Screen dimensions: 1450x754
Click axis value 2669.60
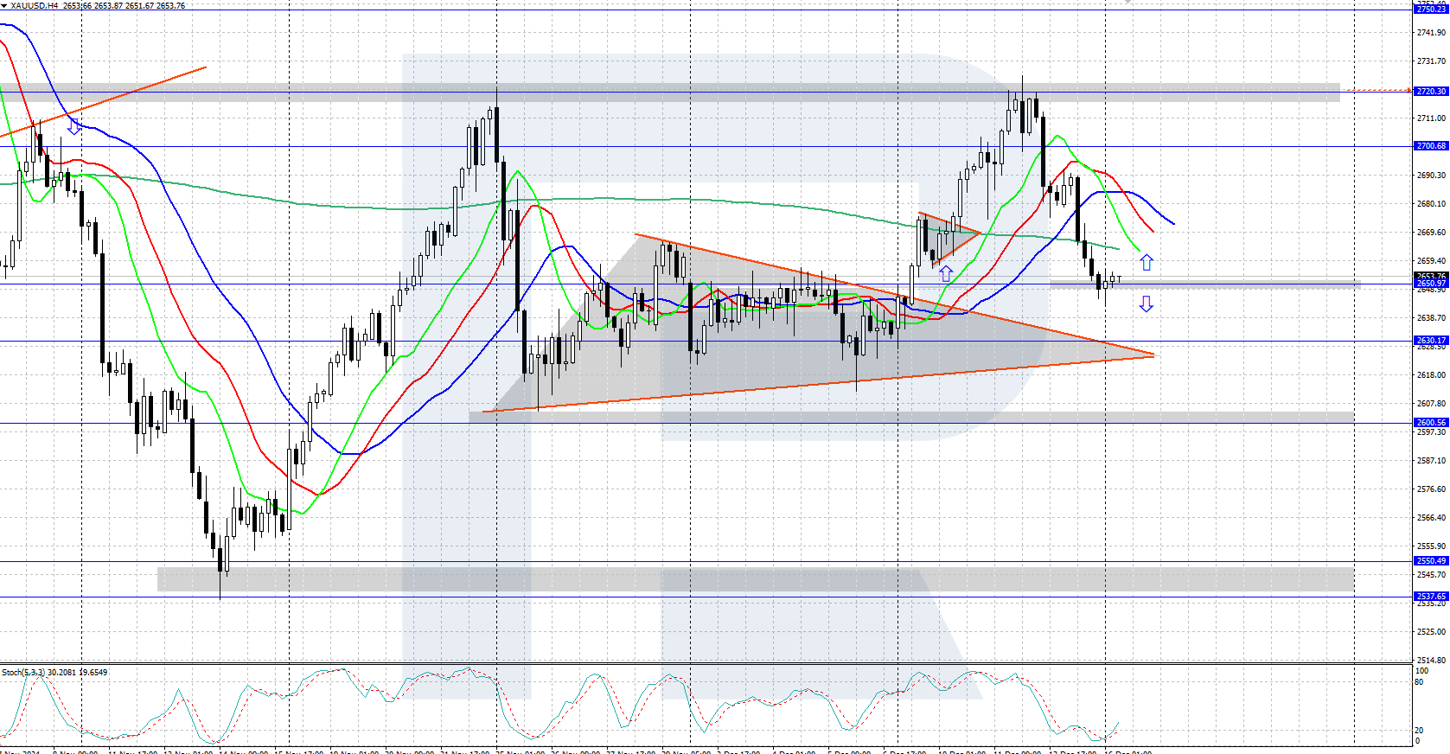pos(1431,233)
